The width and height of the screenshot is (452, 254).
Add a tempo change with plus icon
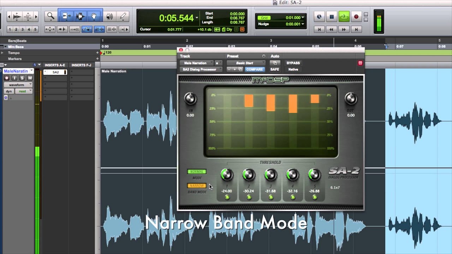click(97, 53)
